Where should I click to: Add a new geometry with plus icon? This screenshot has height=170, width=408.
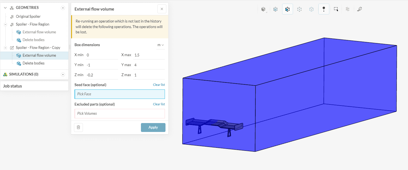point(63,8)
